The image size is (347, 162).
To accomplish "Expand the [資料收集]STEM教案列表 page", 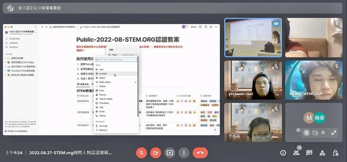I will (x=6, y=66).
